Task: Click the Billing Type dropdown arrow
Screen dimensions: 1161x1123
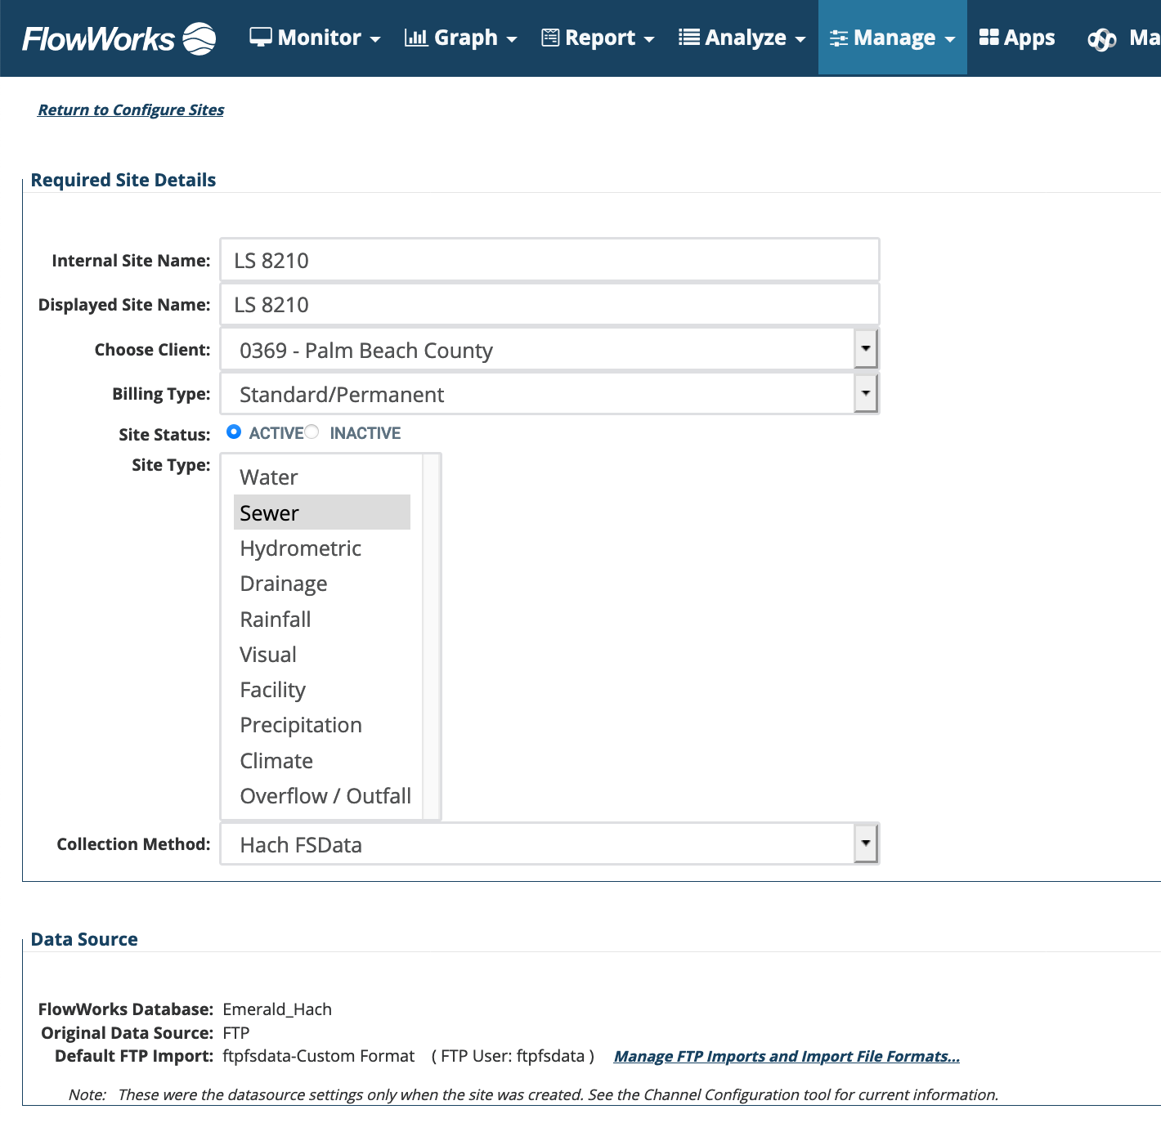Action: point(866,394)
